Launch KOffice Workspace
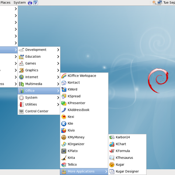Image resolution: width=175 pixels, height=175 pixels. pyautogui.click(x=84, y=76)
